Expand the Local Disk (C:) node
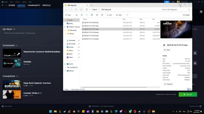204x114 pixels. [66, 67]
